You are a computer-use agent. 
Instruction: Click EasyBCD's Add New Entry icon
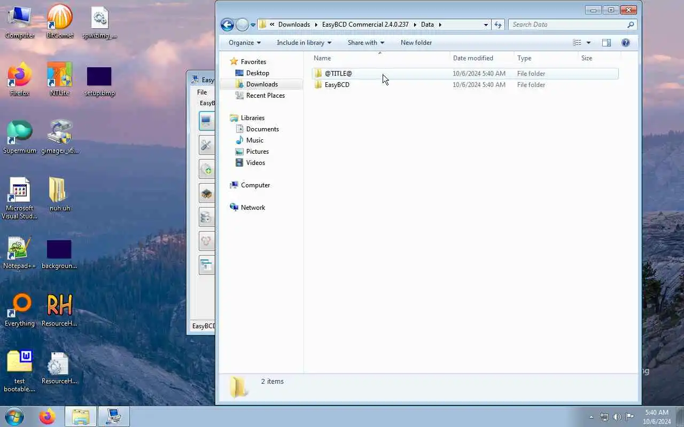(x=207, y=169)
